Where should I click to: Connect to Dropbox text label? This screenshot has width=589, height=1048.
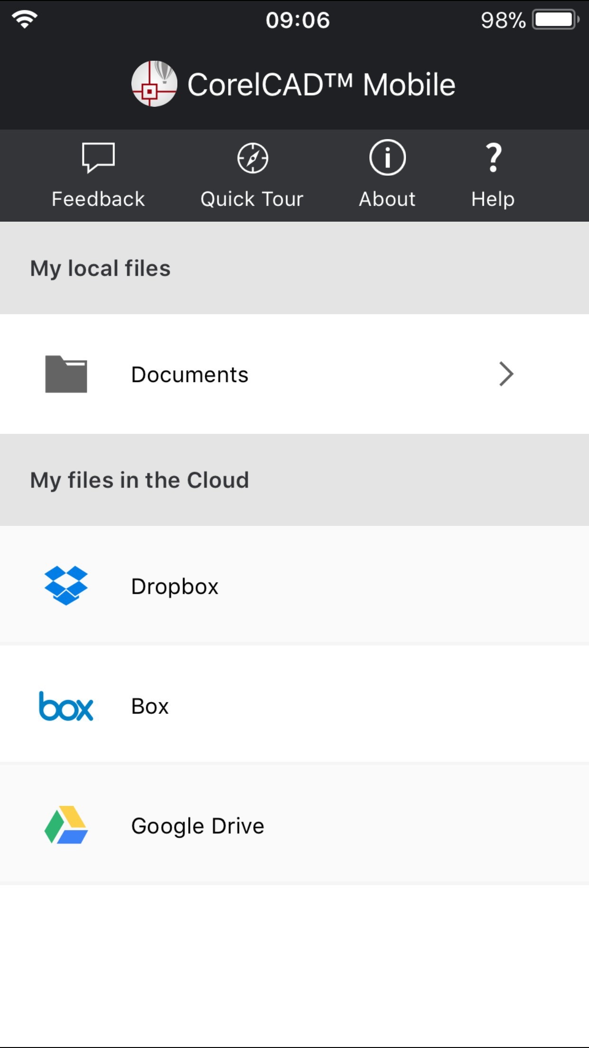tap(175, 587)
